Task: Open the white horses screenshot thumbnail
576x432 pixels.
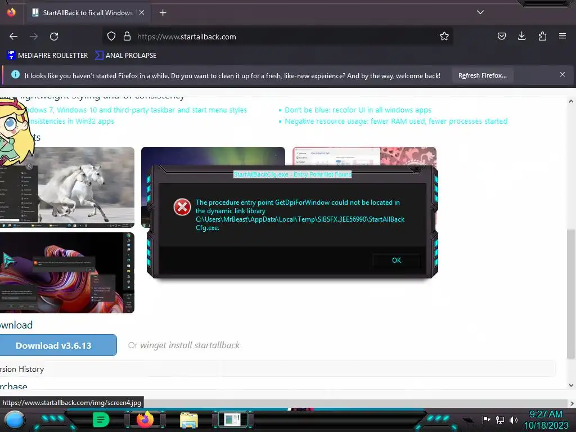Action: 67,187
